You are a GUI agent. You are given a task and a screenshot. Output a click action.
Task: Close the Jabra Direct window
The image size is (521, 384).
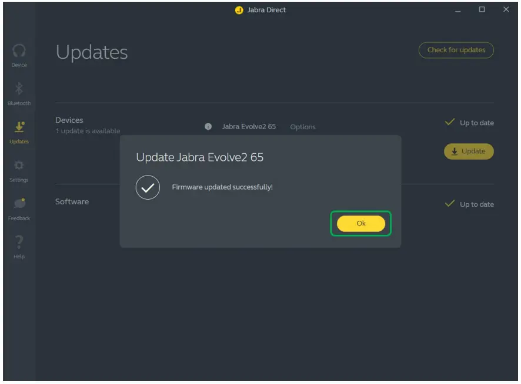[x=506, y=9]
